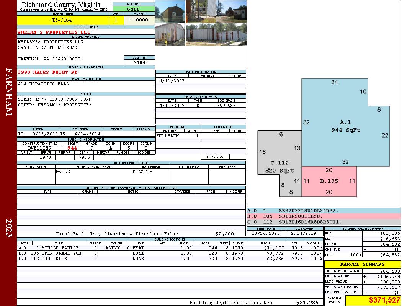Click the account number 20841 field
Viewport: 402px width, 306px height.
(x=139, y=62)
